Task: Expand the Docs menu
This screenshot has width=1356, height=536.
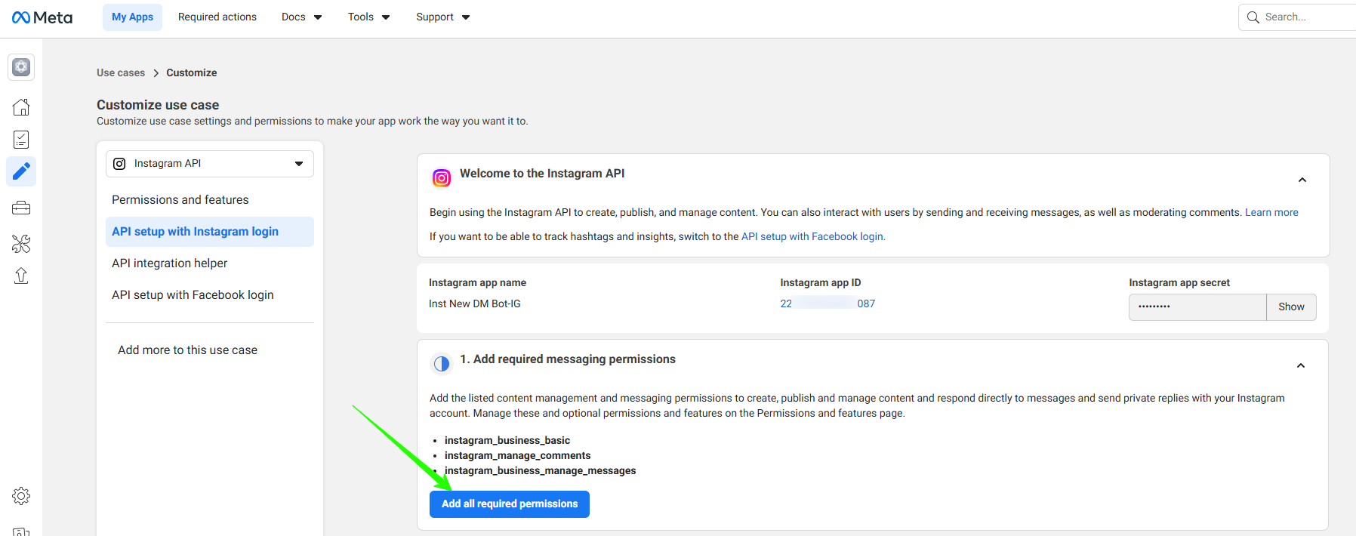Action: tap(301, 17)
